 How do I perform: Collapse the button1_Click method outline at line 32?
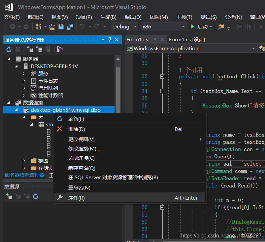point(162,77)
